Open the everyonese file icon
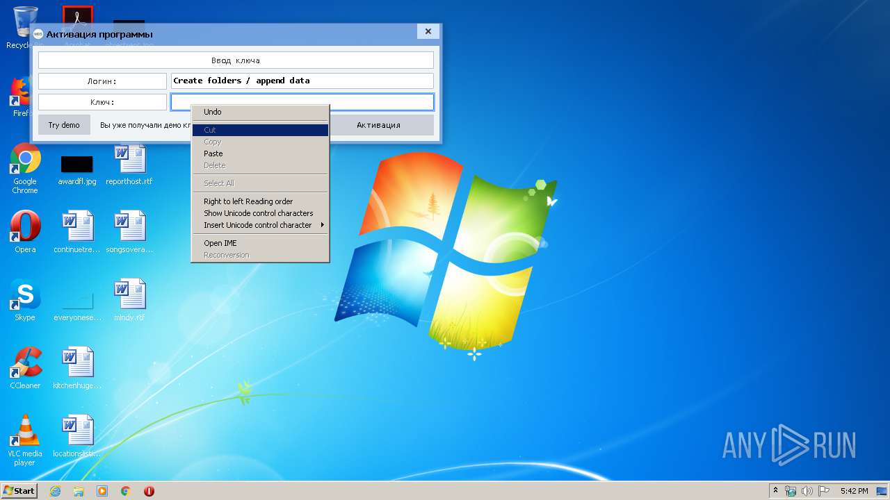 [77, 306]
